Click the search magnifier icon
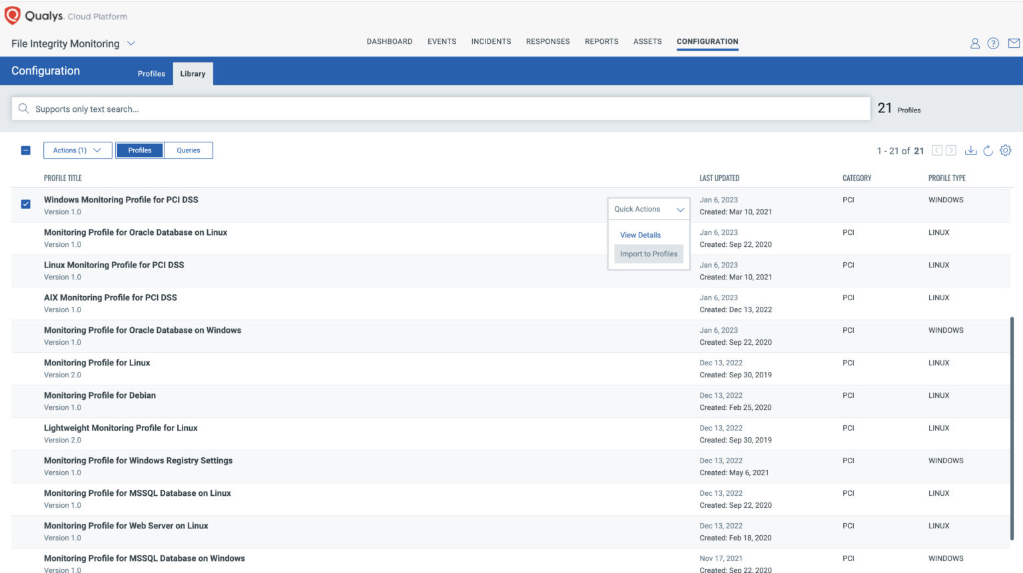 [24, 108]
